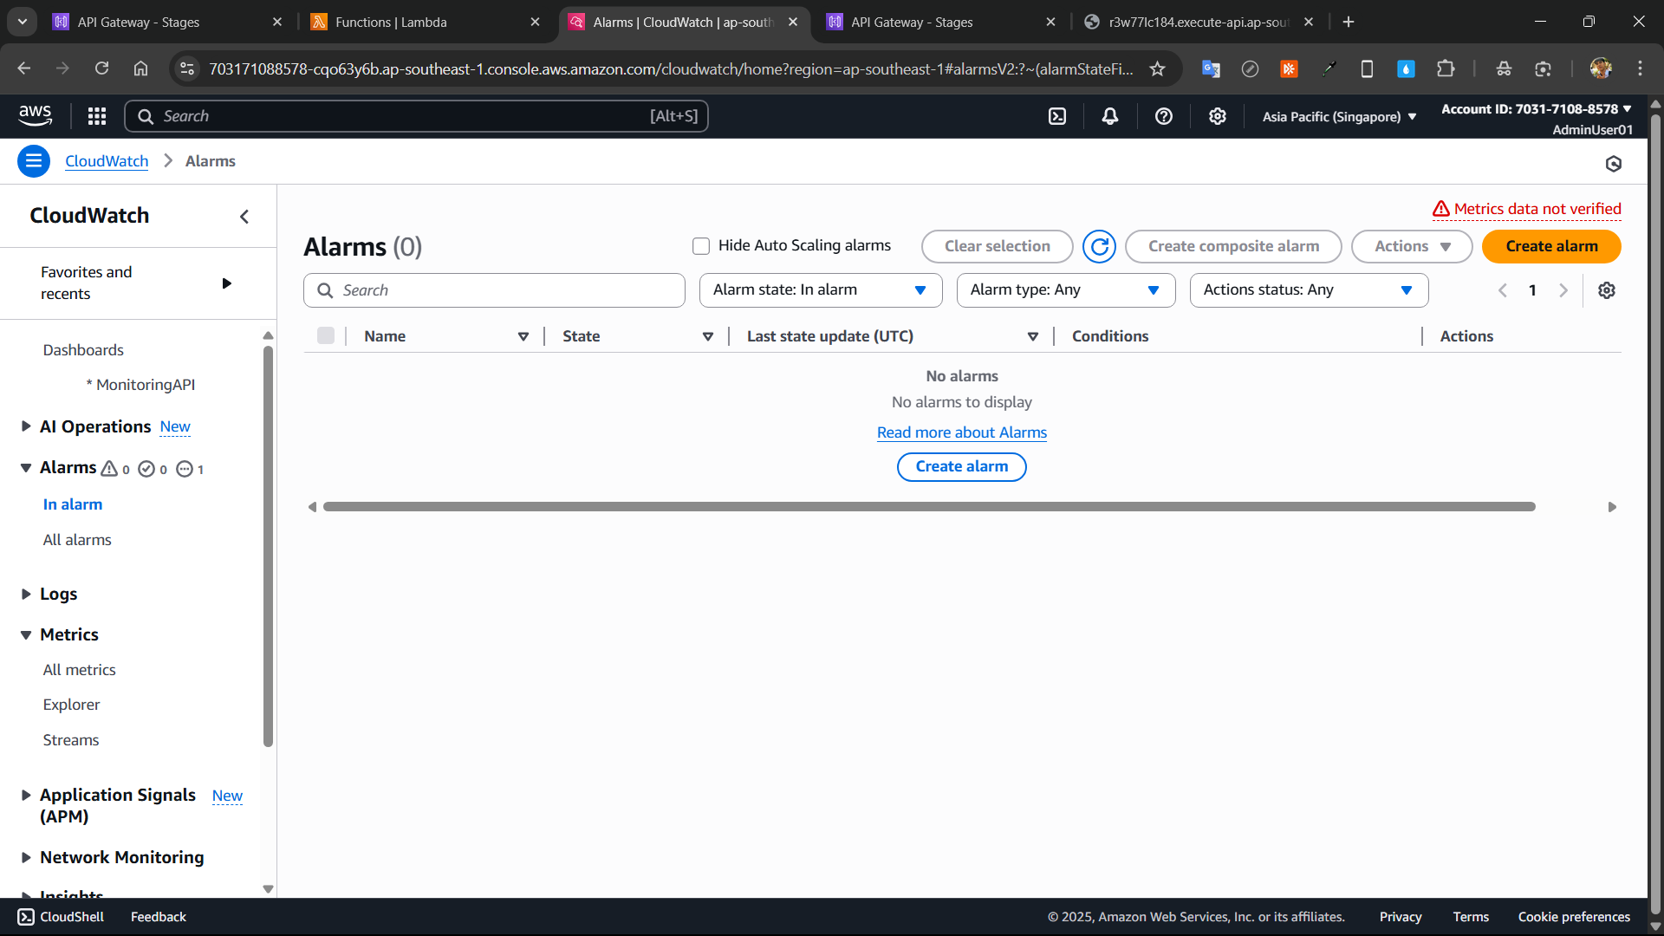Click the hexagon icon near breadcrumb

click(x=1614, y=164)
